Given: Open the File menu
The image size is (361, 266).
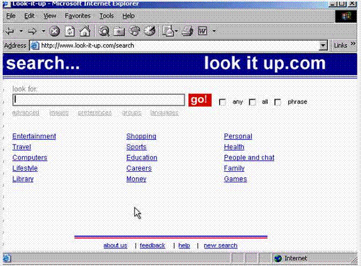Looking at the screenshot, I should (x=11, y=16).
